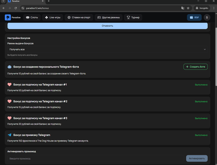Click the browser back arrow
Screen dimensions: 217x165
click(4, 8)
